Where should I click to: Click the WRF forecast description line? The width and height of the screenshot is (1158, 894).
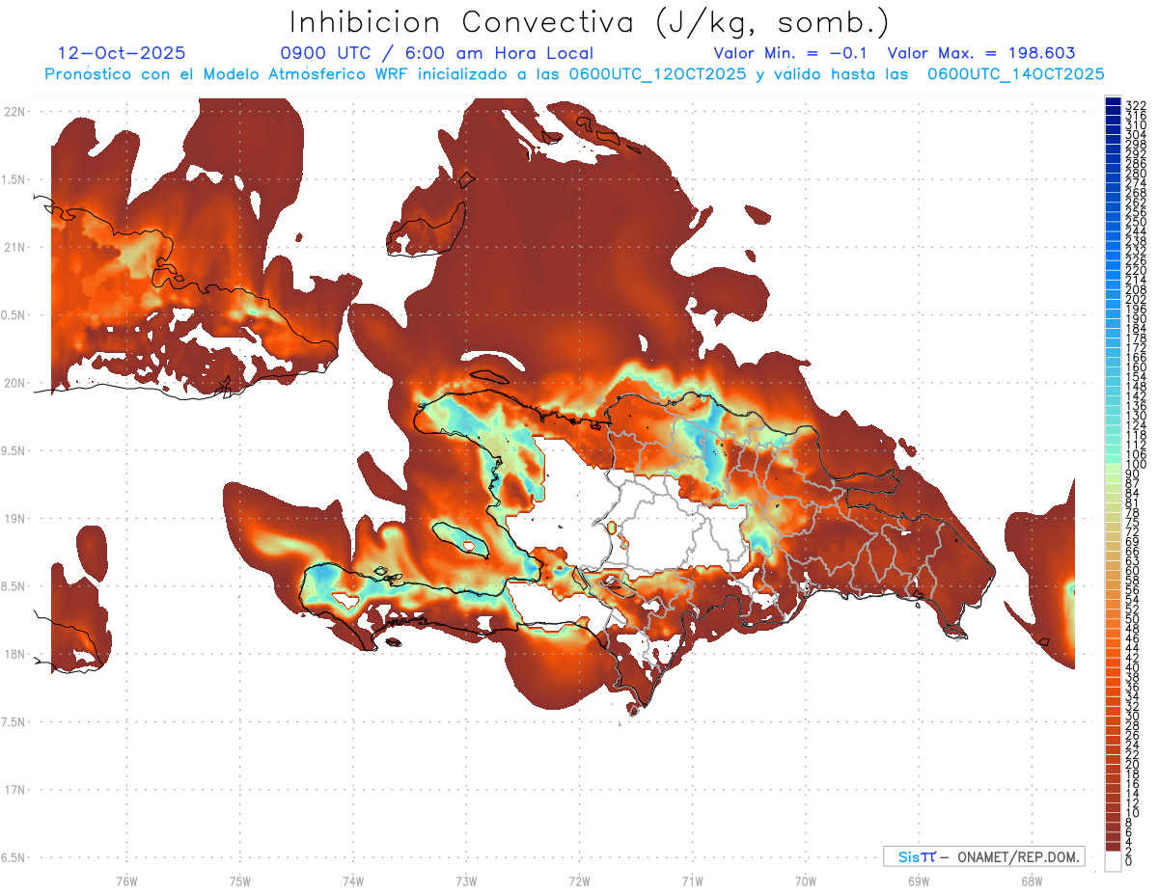pos(574,73)
